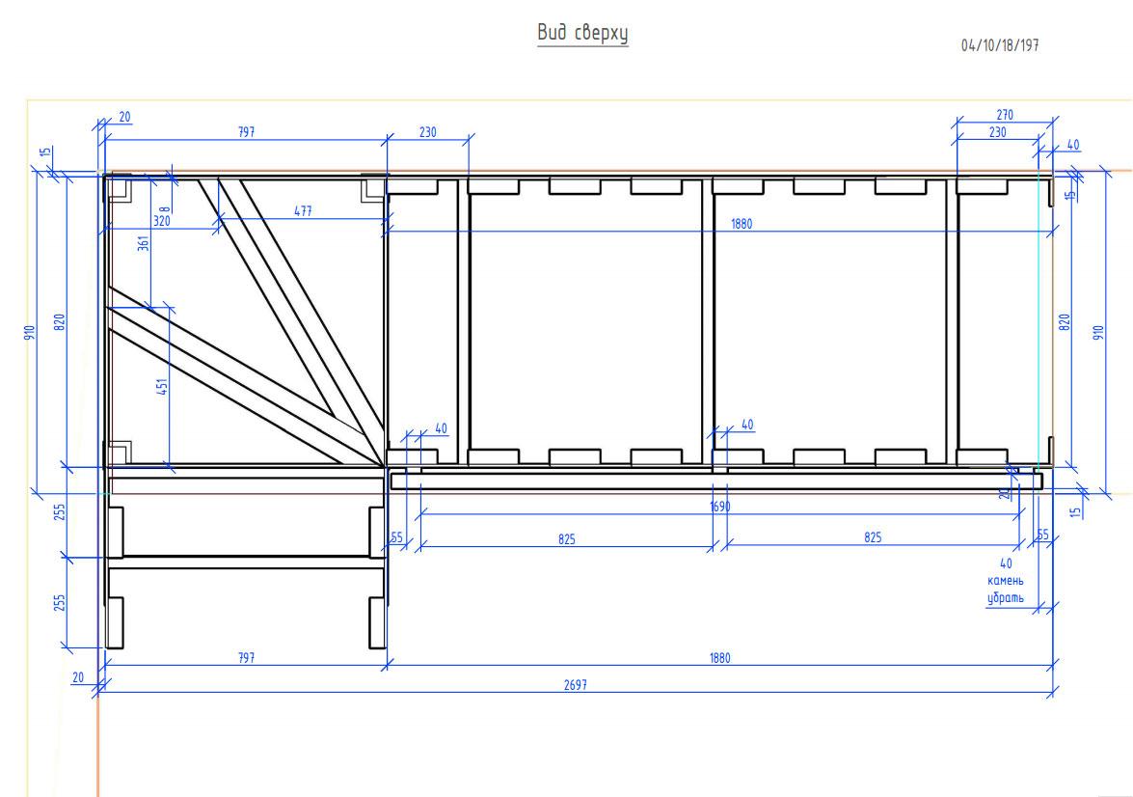This screenshot has width=1133, height=797.
Task: Select the drawing number "04/10/18/197"
Action: (1000, 45)
